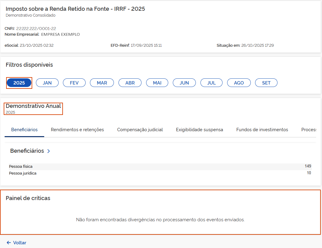The image size is (322, 248).
Task: Select the ABR month filter
Action: 130,83
